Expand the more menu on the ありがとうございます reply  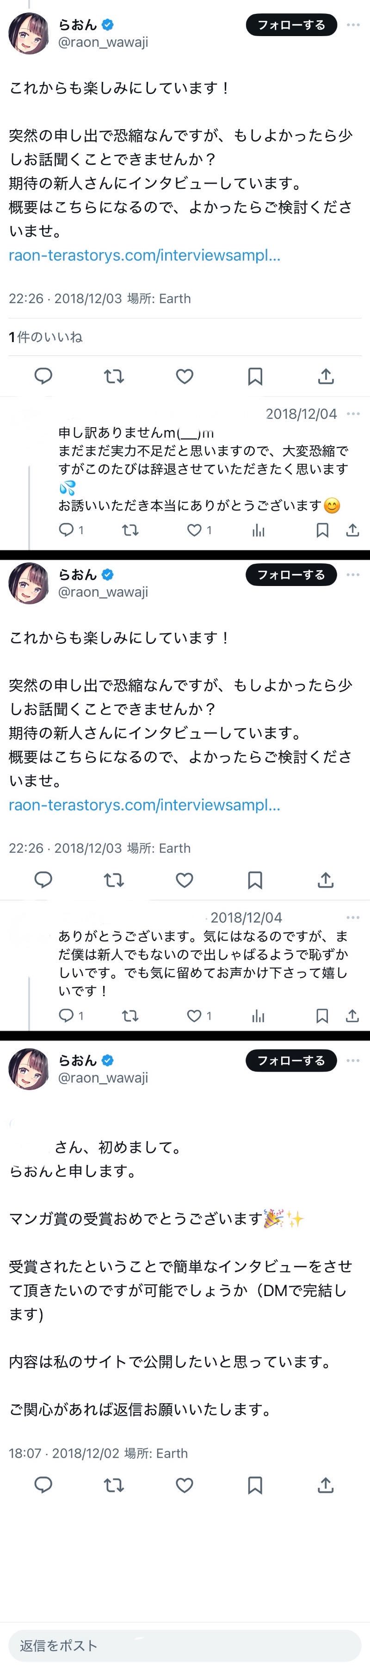click(352, 917)
